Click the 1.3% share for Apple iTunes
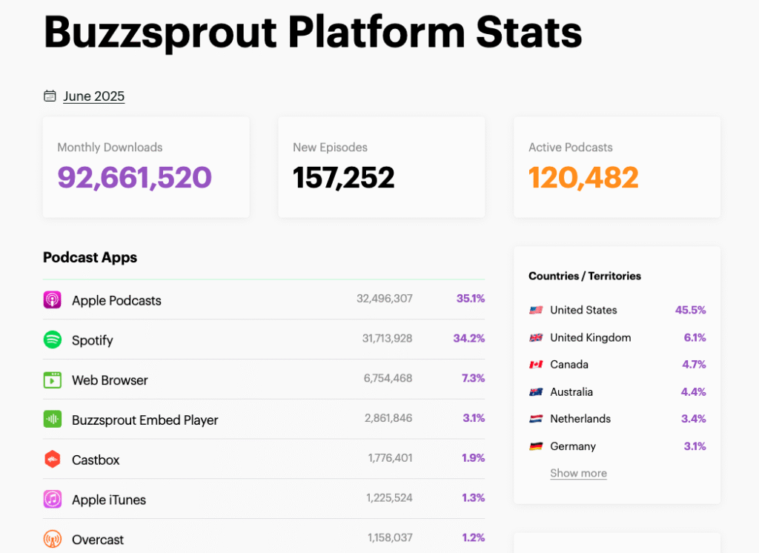The height and width of the screenshot is (553, 759). coord(474,497)
